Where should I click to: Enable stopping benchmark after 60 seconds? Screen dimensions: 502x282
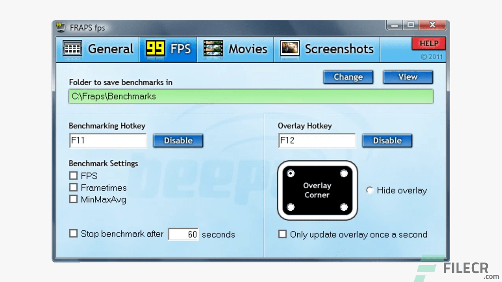coord(73,233)
